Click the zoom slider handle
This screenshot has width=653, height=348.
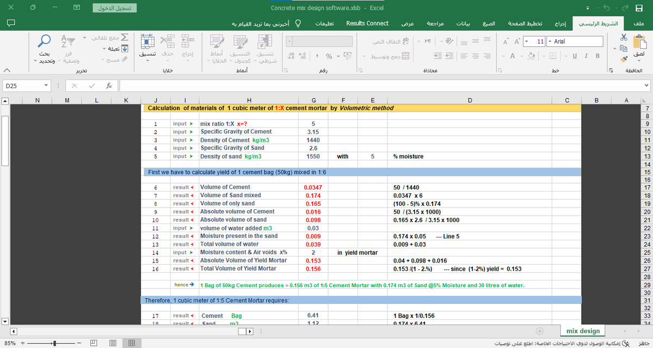pyautogui.click(x=53, y=343)
